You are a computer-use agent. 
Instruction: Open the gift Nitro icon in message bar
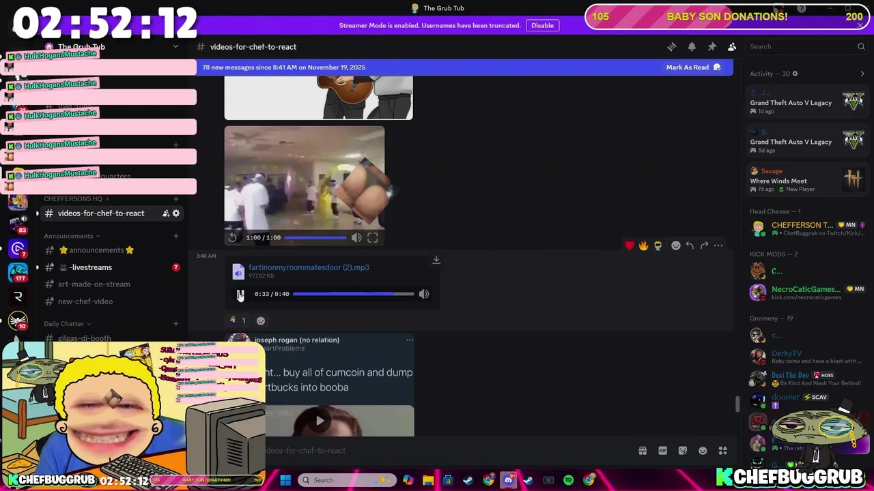pyautogui.click(x=643, y=451)
